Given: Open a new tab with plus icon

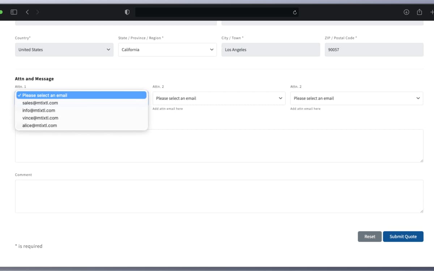Looking at the screenshot, I should coord(432,12).
